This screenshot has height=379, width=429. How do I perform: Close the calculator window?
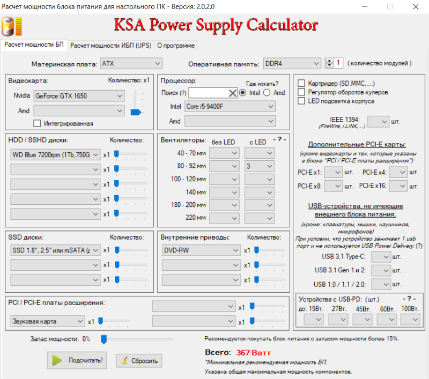(416, 6)
